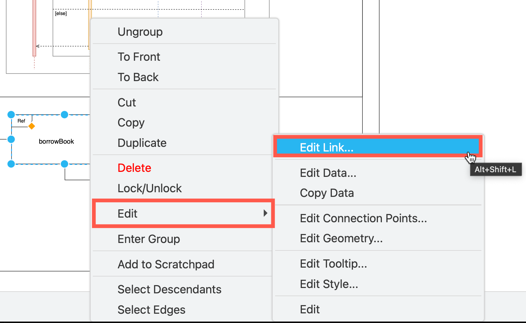The width and height of the screenshot is (526, 323).
Task: Choose Select Descendants
Action: point(169,289)
